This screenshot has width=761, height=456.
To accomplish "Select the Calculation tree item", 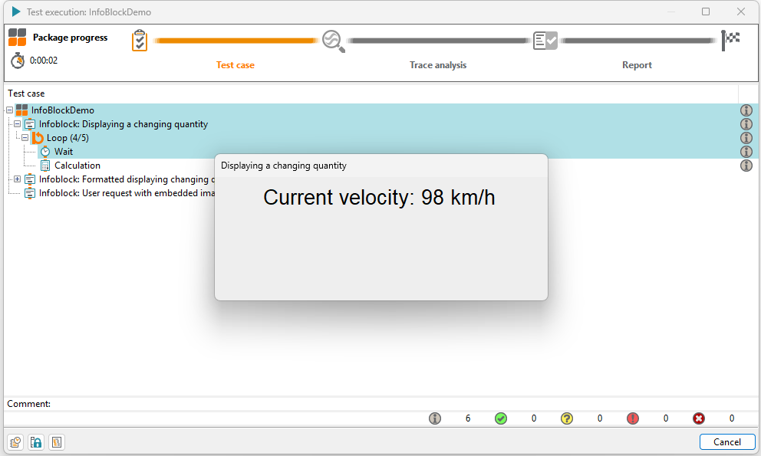I will click(77, 166).
